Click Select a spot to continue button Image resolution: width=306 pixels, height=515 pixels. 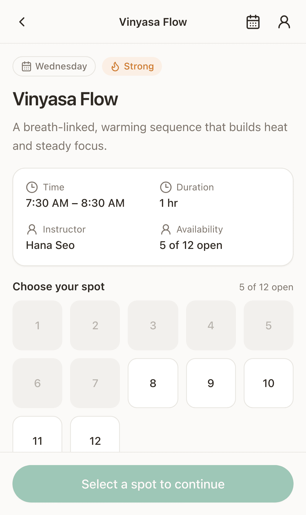pyautogui.click(x=153, y=484)
